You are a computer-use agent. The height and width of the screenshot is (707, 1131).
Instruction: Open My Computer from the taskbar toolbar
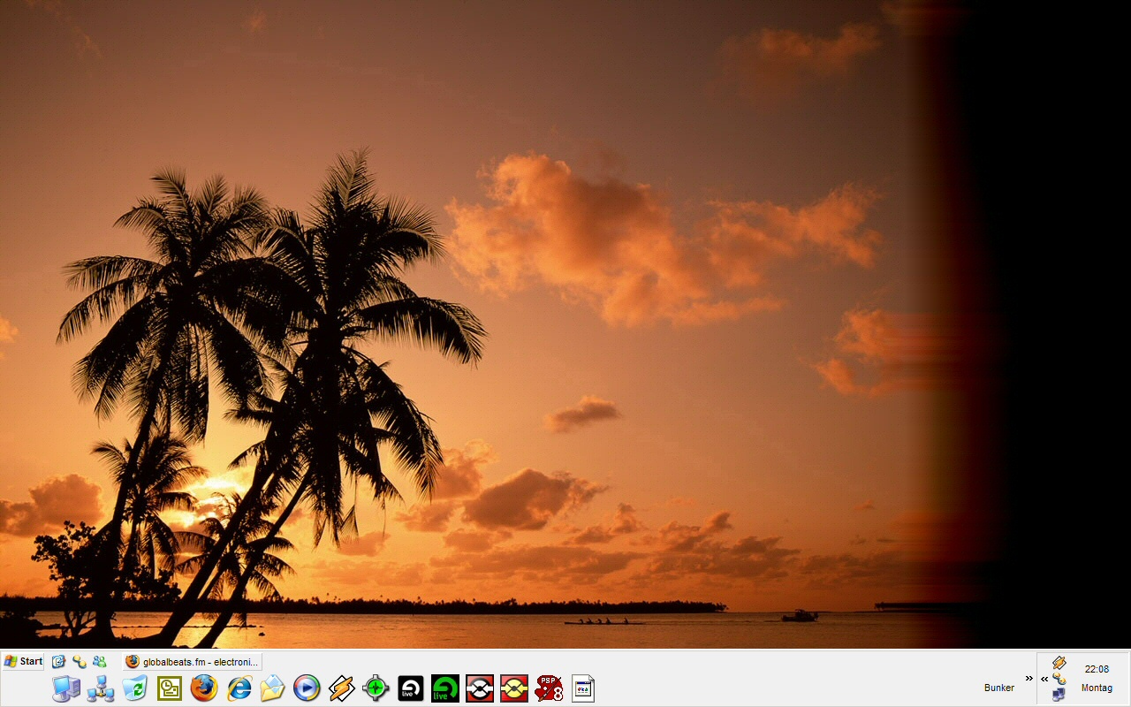(x=65, y=688)
